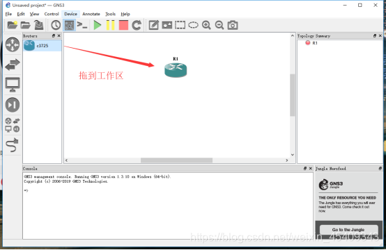The width and height of the screenshot is (386, 250).
Task: Open the Annotate menu
Action: point(91,14)
